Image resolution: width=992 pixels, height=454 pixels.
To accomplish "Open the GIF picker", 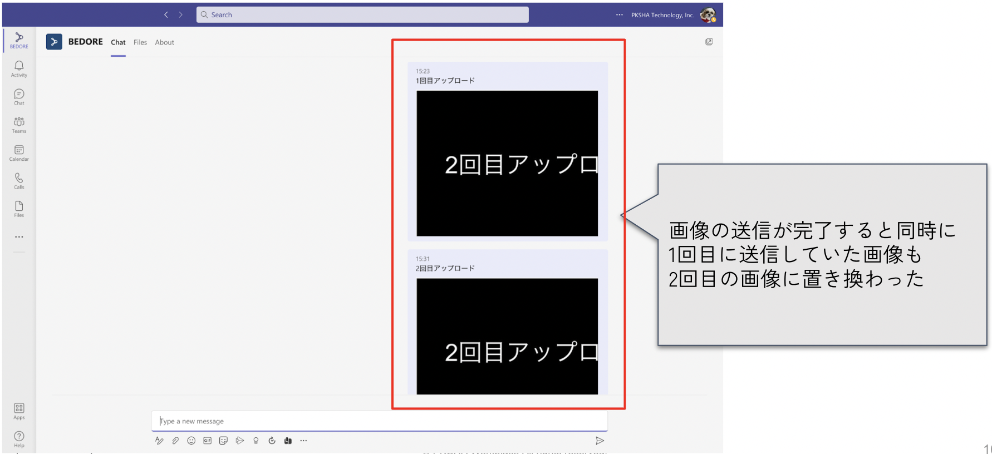I will [207, 441].
